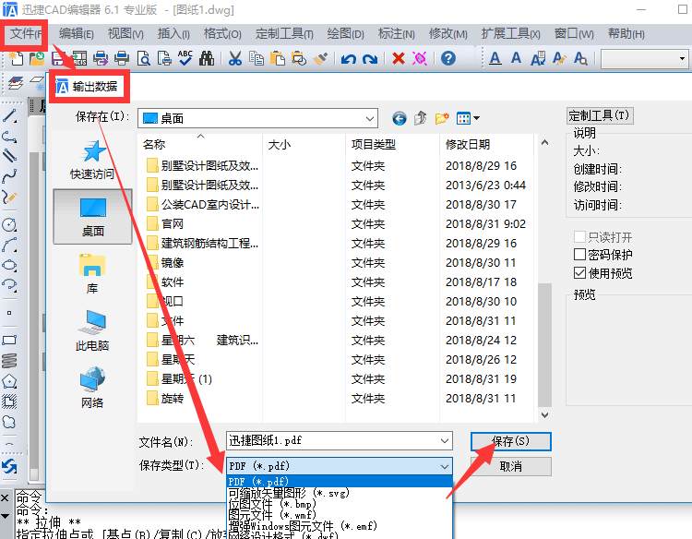Uncheck the 使用预览 checkbox
692x539 pixels.
point(580,272)
